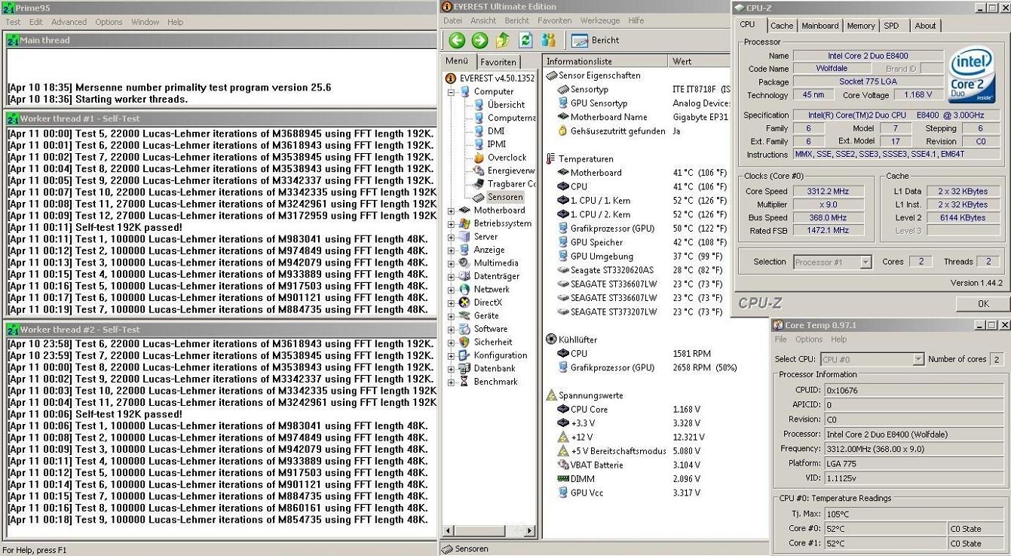Viewport: 1011px width, 556px height.
Task: Click the EVEREST up-level folder icon
Action: (x=503, y=41)
